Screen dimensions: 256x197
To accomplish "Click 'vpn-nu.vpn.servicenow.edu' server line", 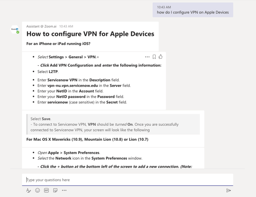I will (x=84, y=86).
